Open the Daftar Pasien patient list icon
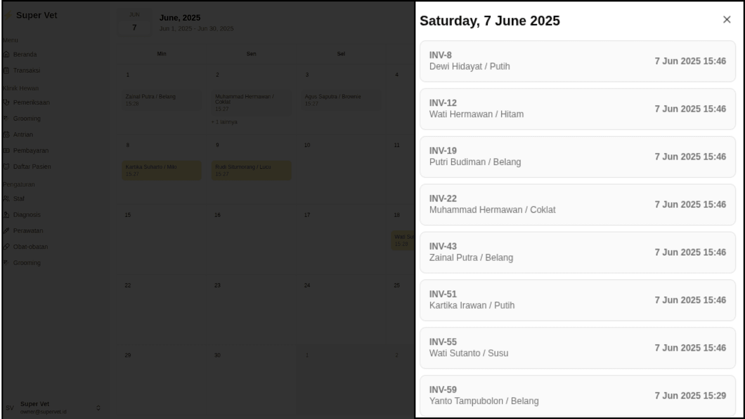The width and height of the screenshot is (745, 419). pyautogui.click(x=6, y=166)
